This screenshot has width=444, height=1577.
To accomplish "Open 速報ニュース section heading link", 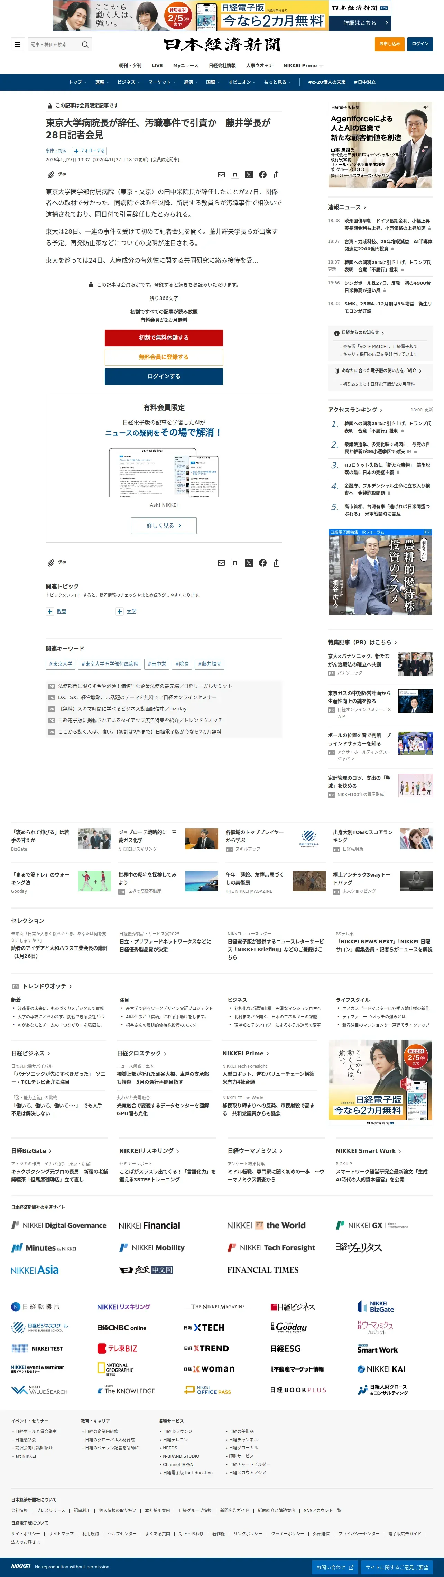I will coord(347,208).
